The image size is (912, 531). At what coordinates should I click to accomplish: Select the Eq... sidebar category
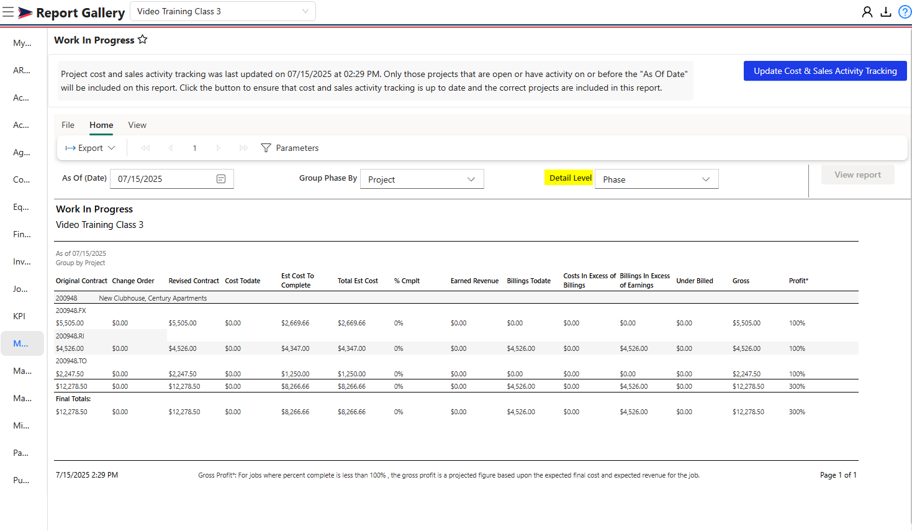pyautogui.click(x=22, y=207)
